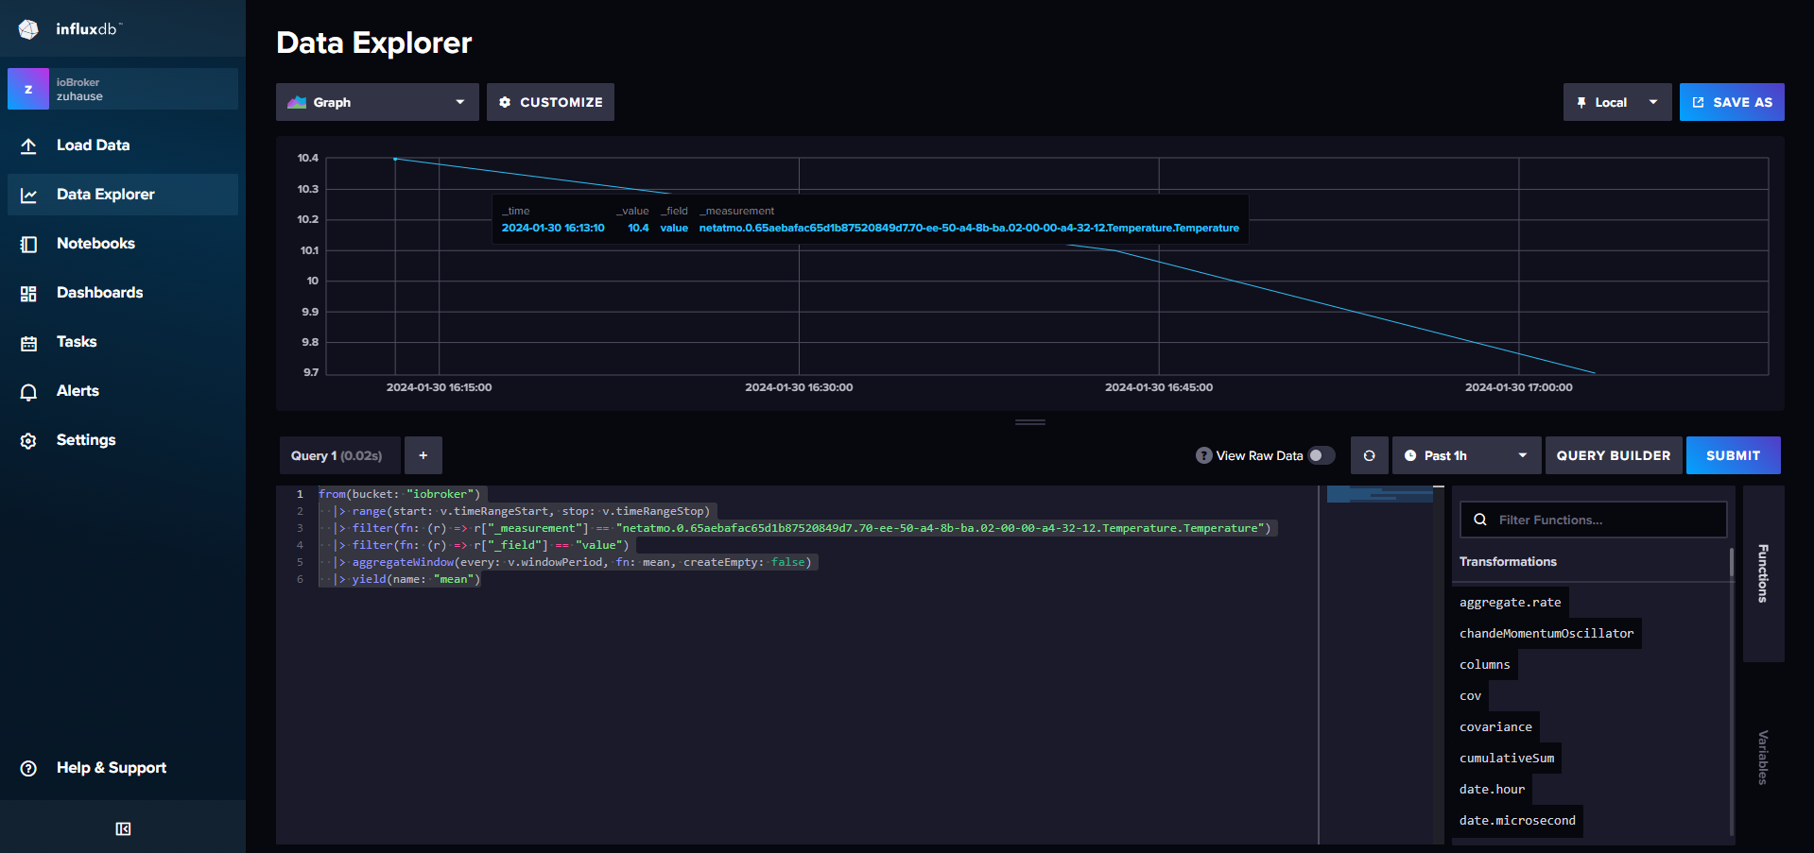Open the Graph visualization type dropdown
Image resolution: width=1814 pixels, height=853 pixels.
click(x=377, y=102)
